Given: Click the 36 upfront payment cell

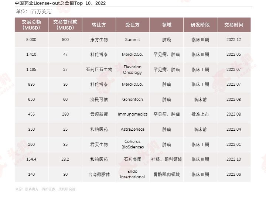Looking at the screenshot, I should [x=65, y=84].
